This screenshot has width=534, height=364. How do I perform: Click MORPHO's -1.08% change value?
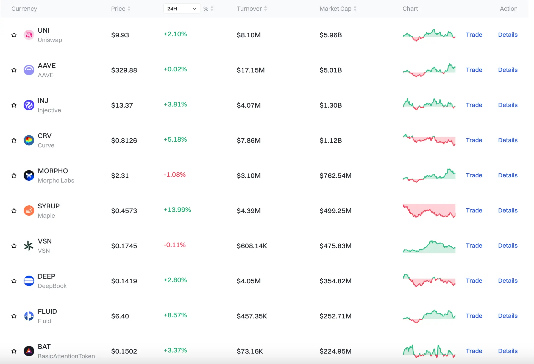(x=175, y=175)
